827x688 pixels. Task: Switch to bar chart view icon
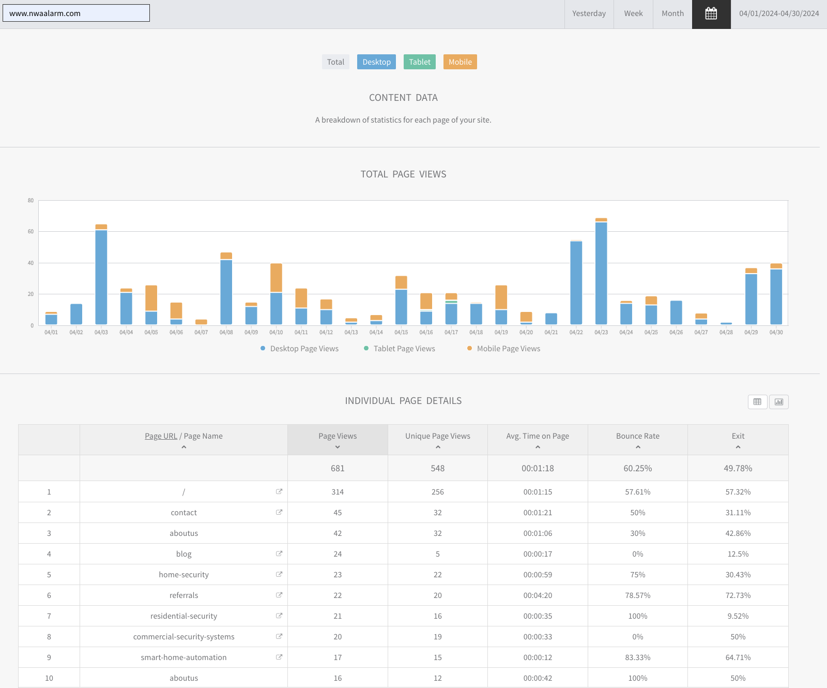pyautogui.click(x=778, y=402)
